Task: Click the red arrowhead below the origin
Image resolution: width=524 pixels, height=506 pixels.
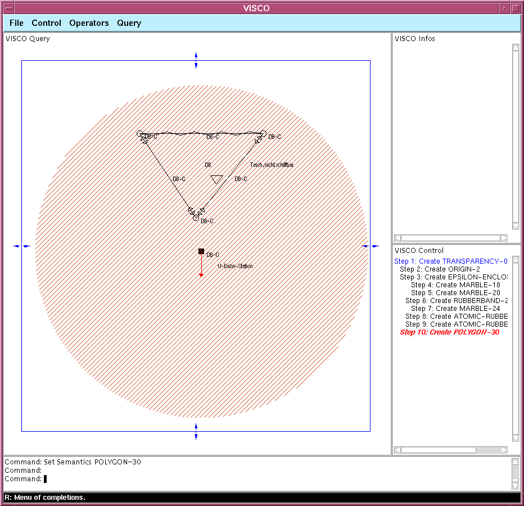Action: pyautogui.click(x=201, y=275)
